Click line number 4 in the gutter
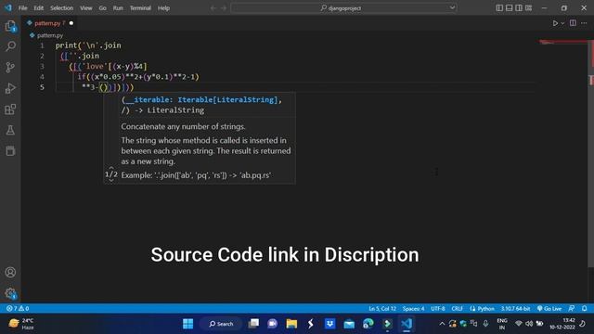Screen dimensions: 594x334 42,77
